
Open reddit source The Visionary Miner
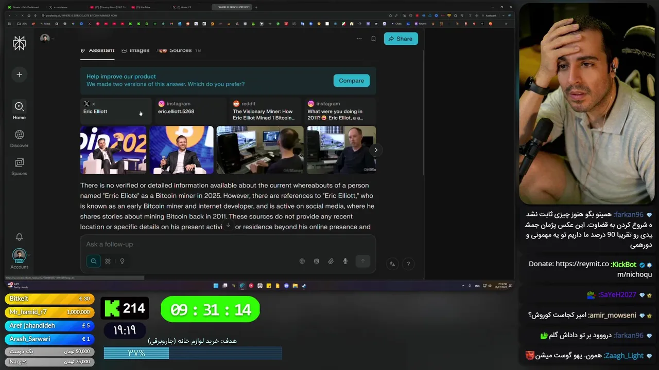click(x=265, y=110)
